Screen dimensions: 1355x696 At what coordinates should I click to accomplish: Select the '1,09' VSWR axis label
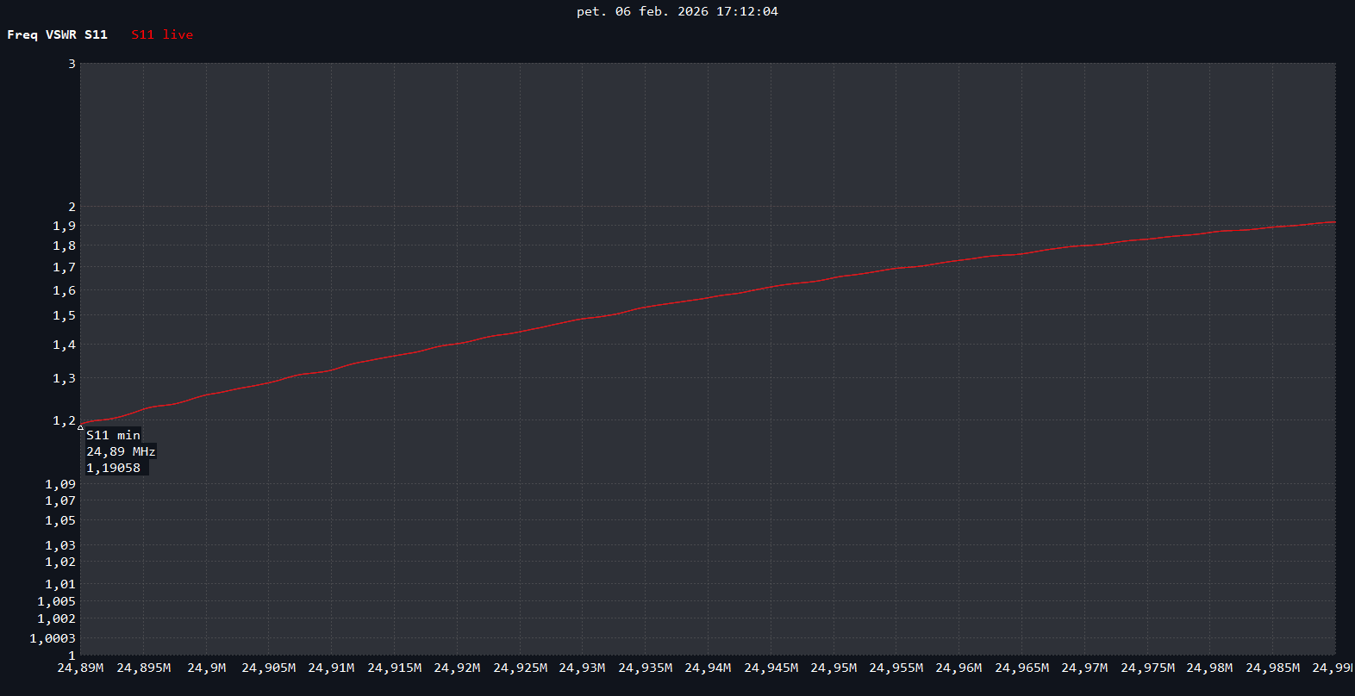(60, 484)
